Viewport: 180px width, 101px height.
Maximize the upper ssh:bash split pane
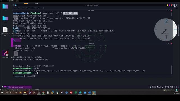pos(168,11)
